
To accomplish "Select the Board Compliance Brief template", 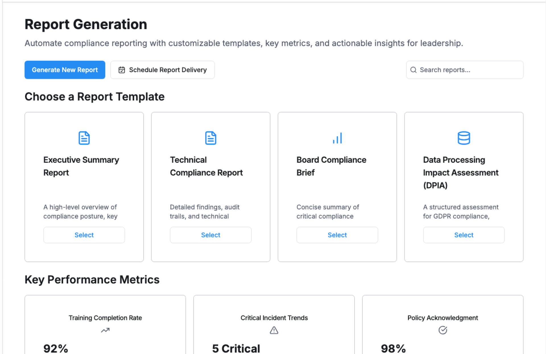I will (x=337, y=235).
